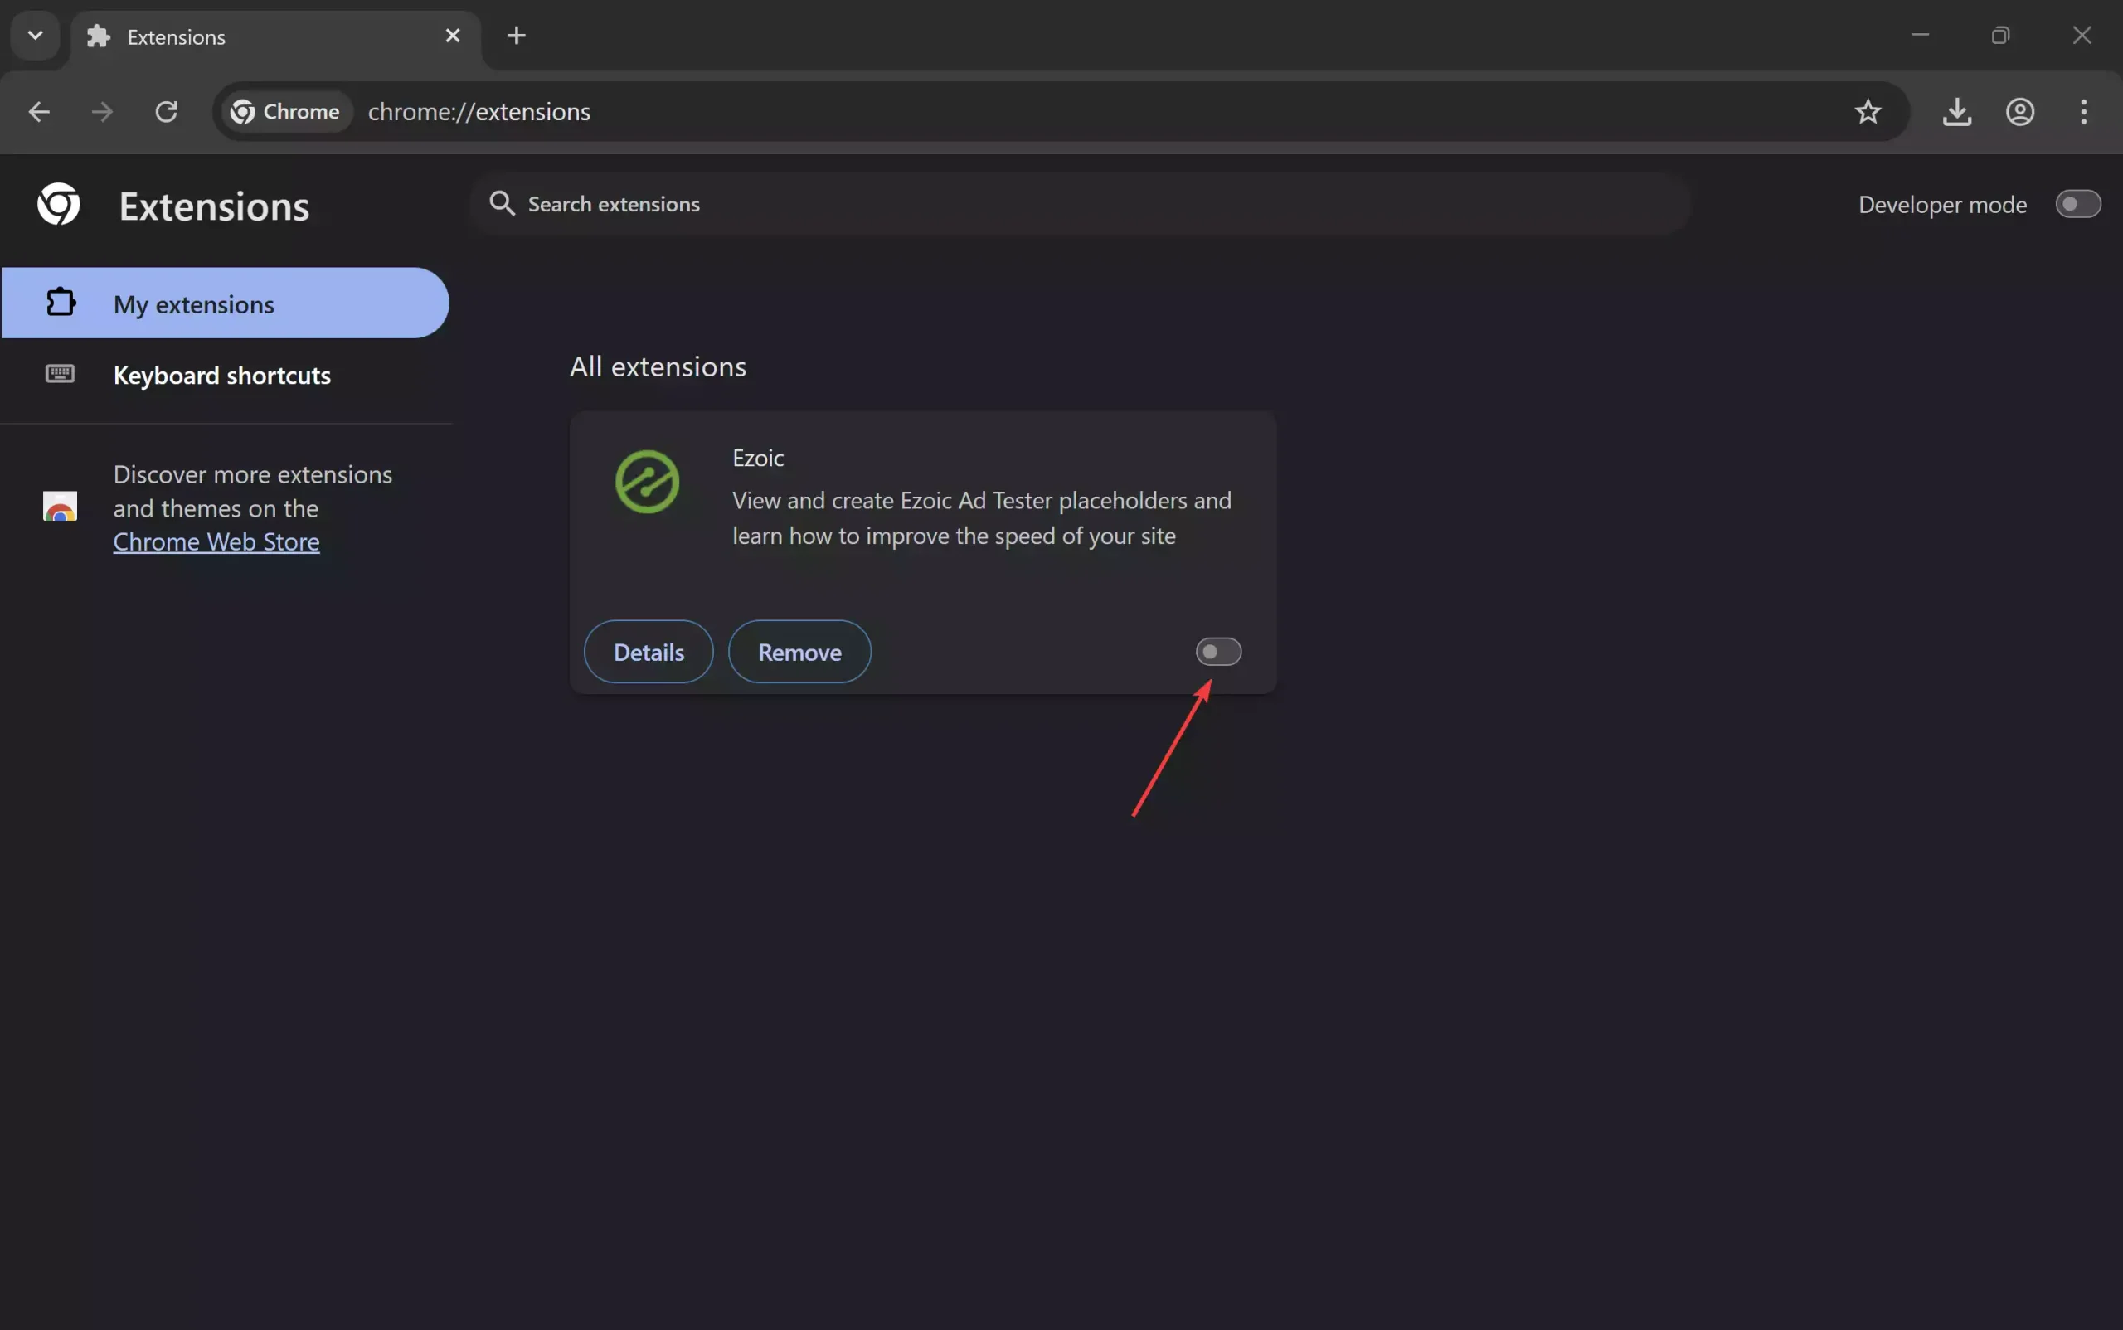
Task: View details of the Ezoic extension
Action: tap(648, 652)
